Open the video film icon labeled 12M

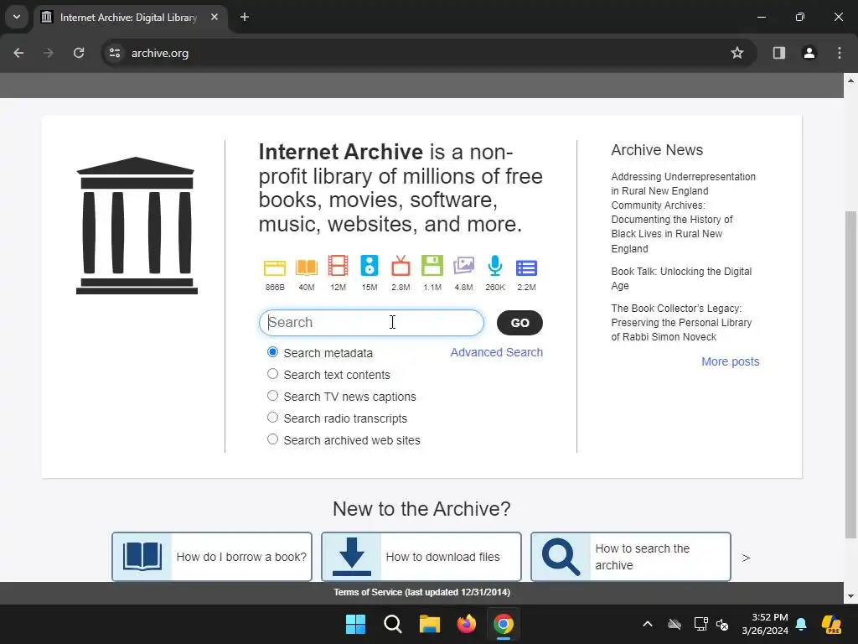tap(338, 266)
